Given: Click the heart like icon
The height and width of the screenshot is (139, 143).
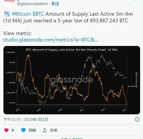Looking at the screenshot, I should point(6,130).
